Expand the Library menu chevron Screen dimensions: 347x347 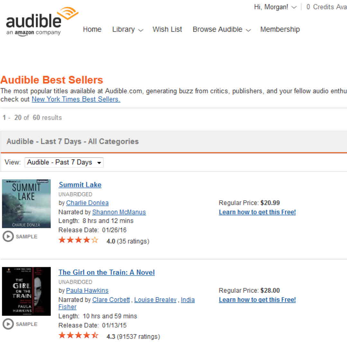click(141, 30)
